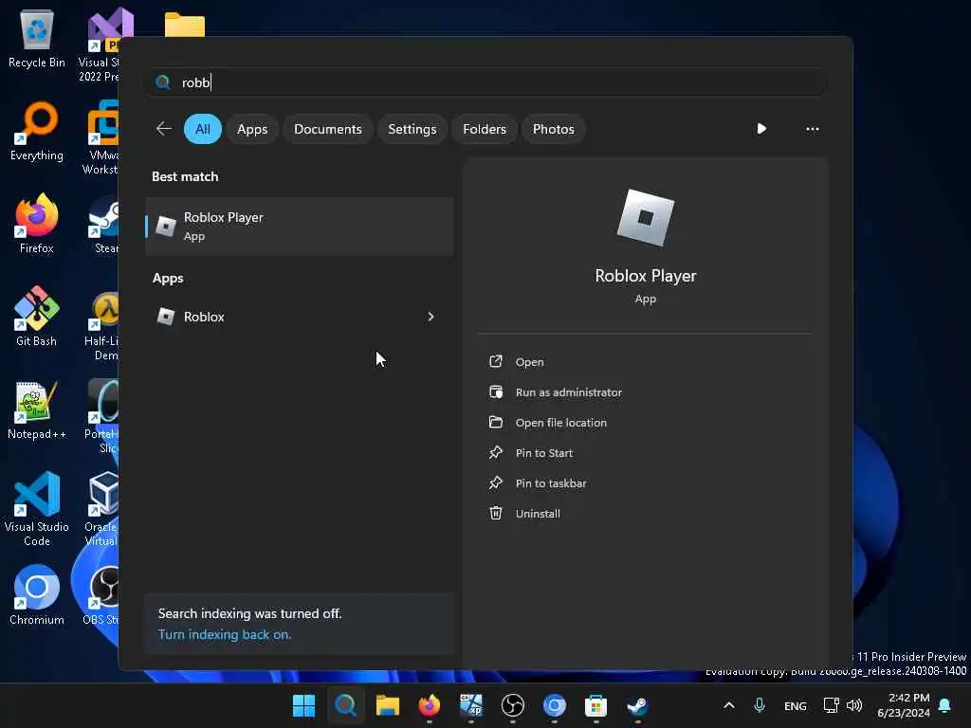Select the Firefox desktop shortcut
Screen dimensions: 971x728
click(37, 224)
